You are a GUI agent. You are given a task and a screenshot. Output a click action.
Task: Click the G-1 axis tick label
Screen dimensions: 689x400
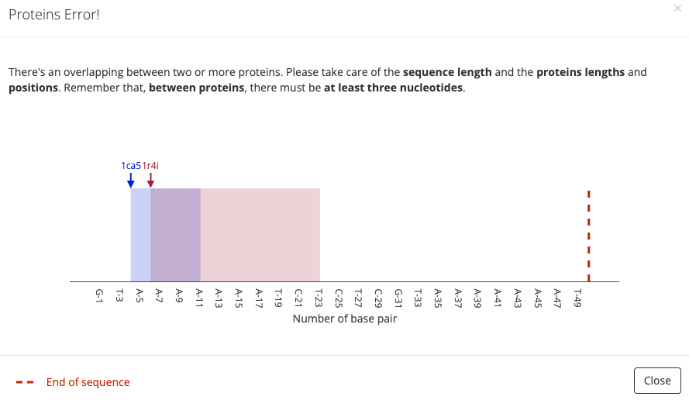[100, 296]
